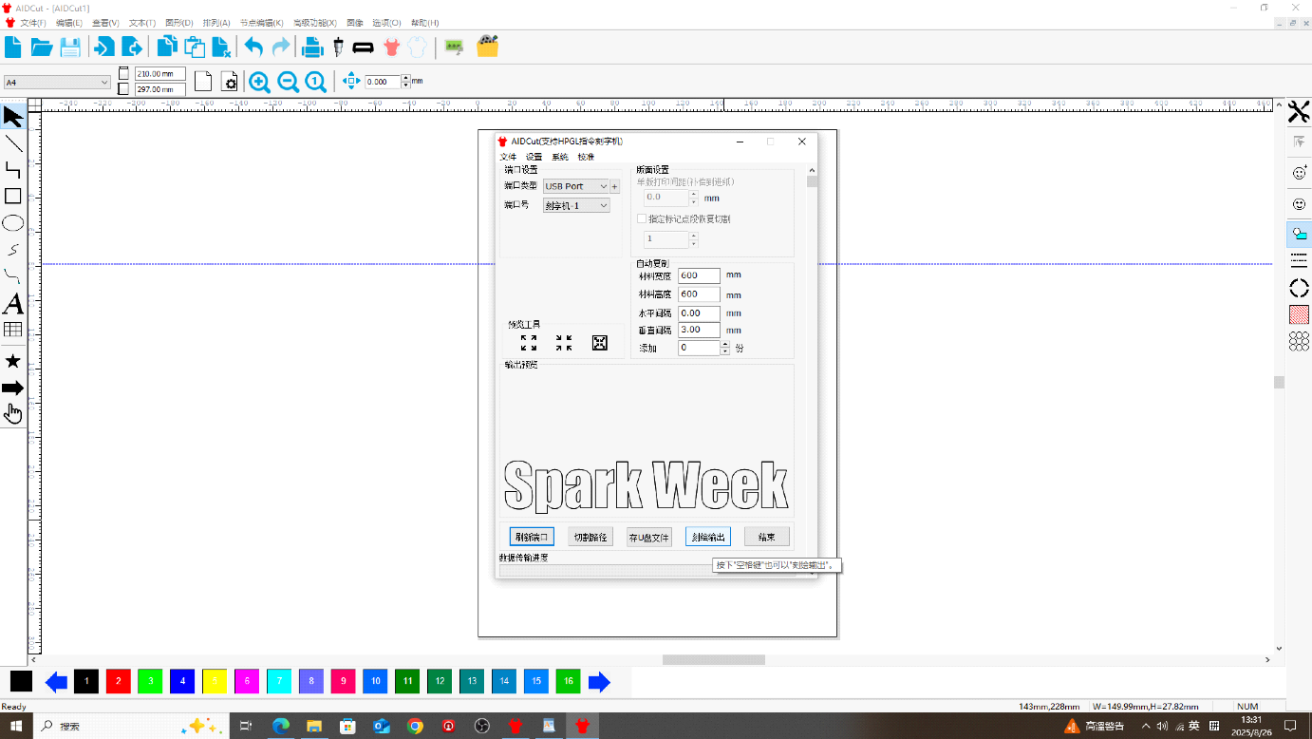Image resolution: width=1312 pixels, height=739 pixels.
Task: Open the 端口号 刻字机-1 dropdown
Action: pyautogui.click(x=576, y=205)
